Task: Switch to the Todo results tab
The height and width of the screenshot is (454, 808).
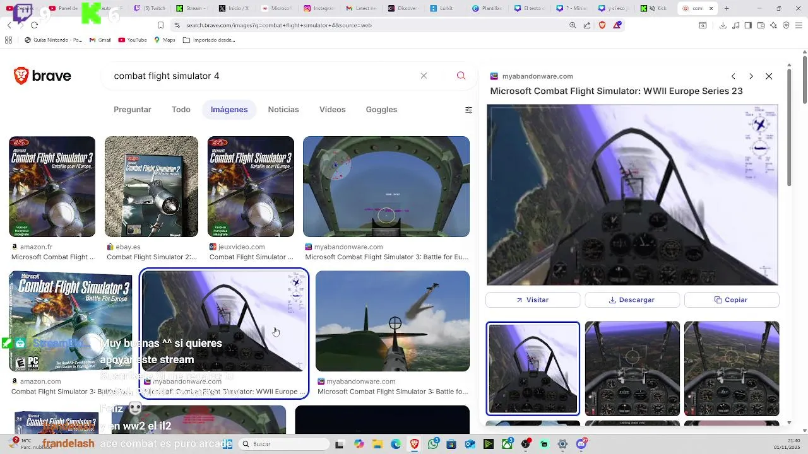Action: pyautogui.click(x=181, y=110)
